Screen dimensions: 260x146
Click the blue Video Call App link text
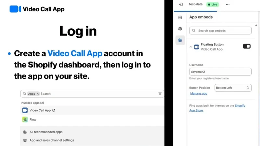coord(75,53)
